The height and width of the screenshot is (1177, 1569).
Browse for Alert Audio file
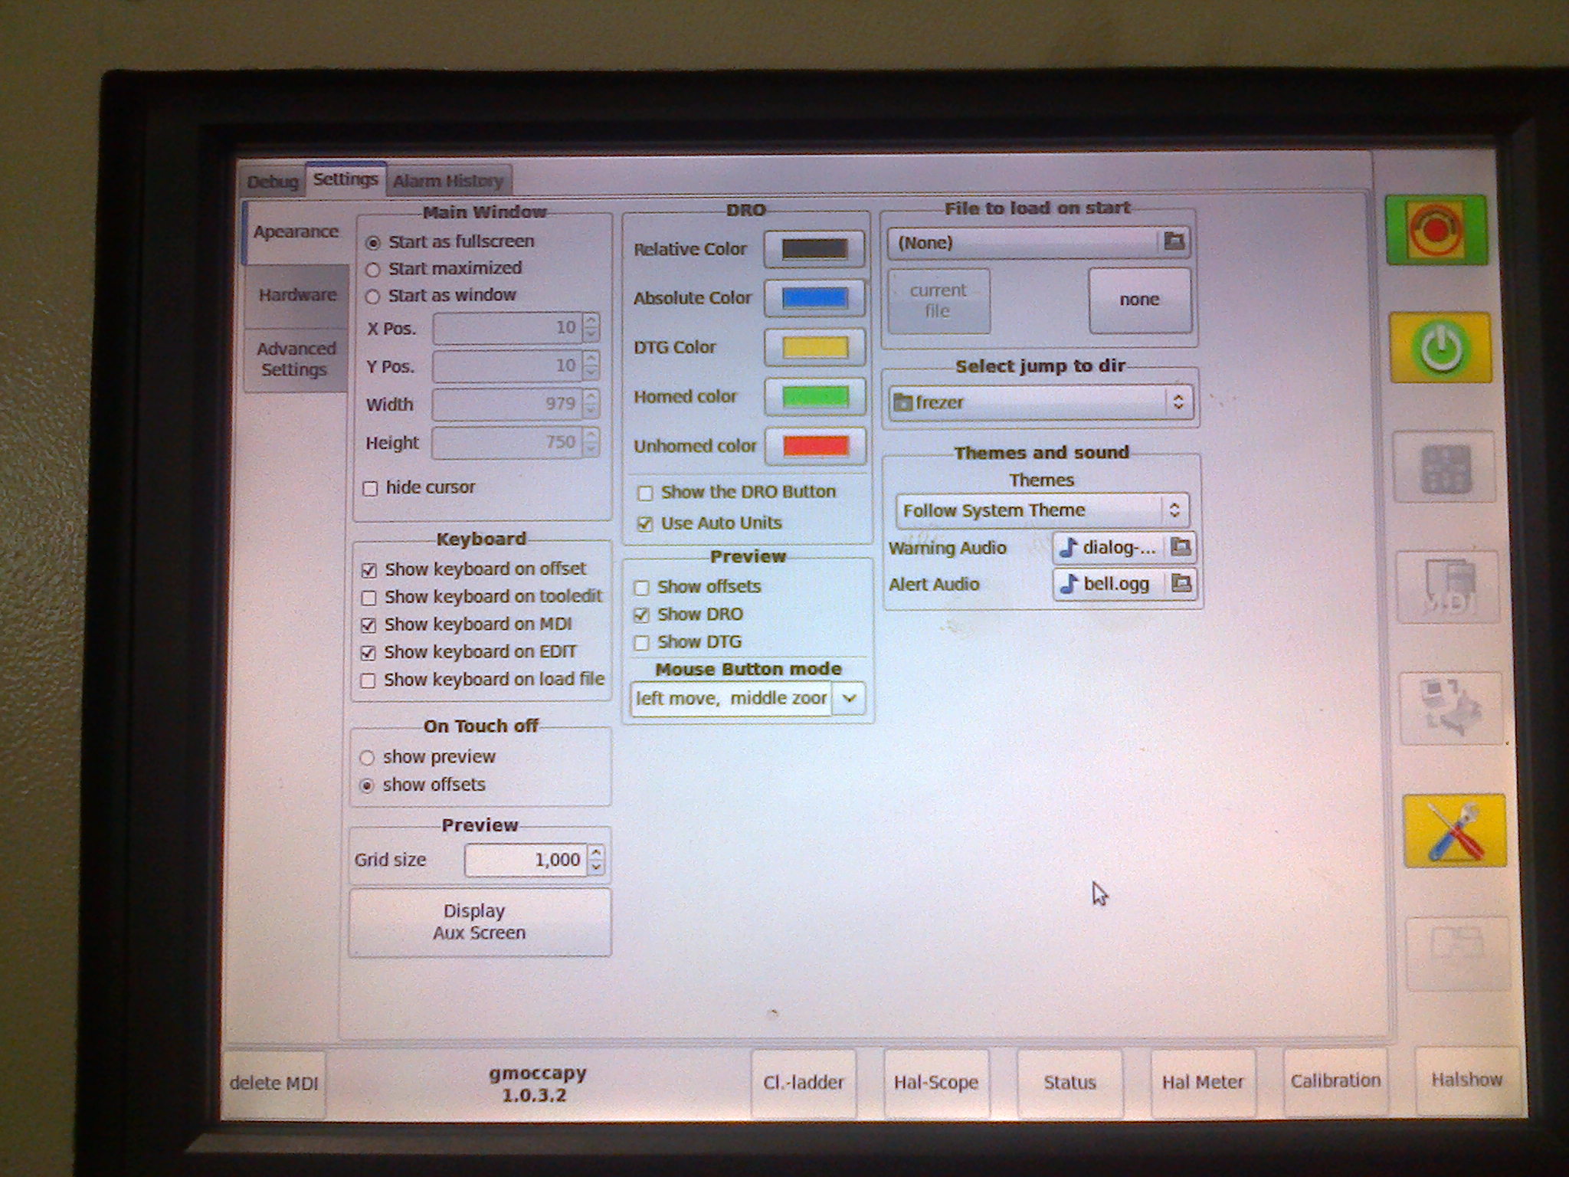1181,584
